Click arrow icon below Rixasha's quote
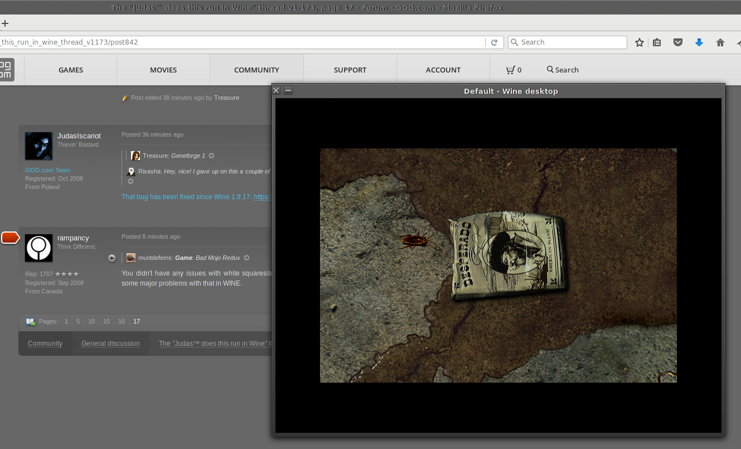Screen dimensions: 741x449 click(130, 181)
